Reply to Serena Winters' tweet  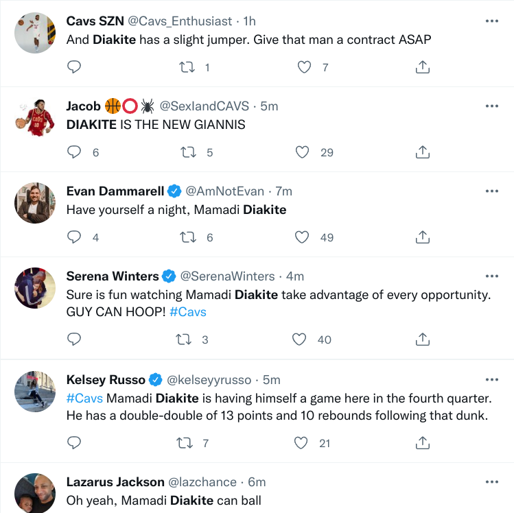[75, 339]
